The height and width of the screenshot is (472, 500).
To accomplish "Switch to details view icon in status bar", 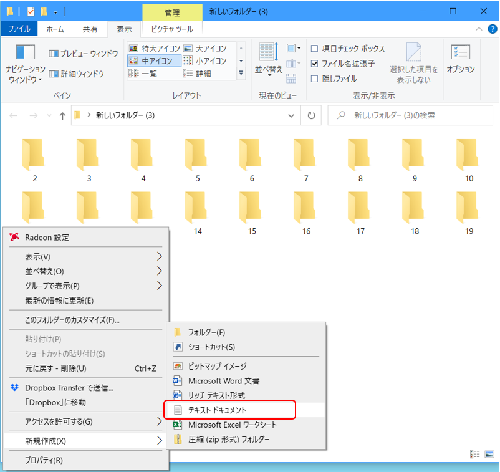I will 475,454.
